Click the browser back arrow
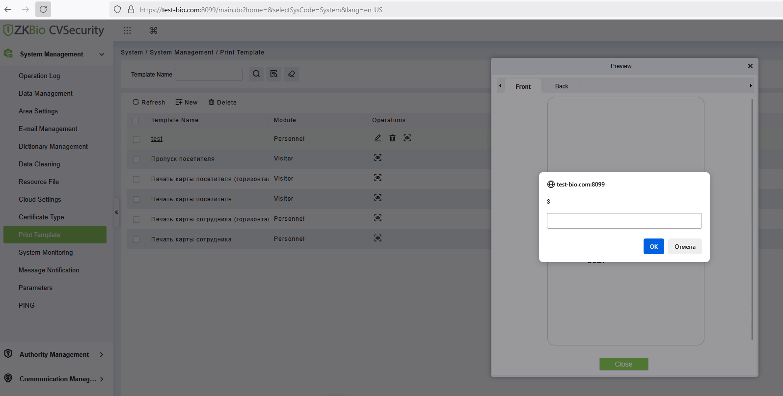 [8, 9]
